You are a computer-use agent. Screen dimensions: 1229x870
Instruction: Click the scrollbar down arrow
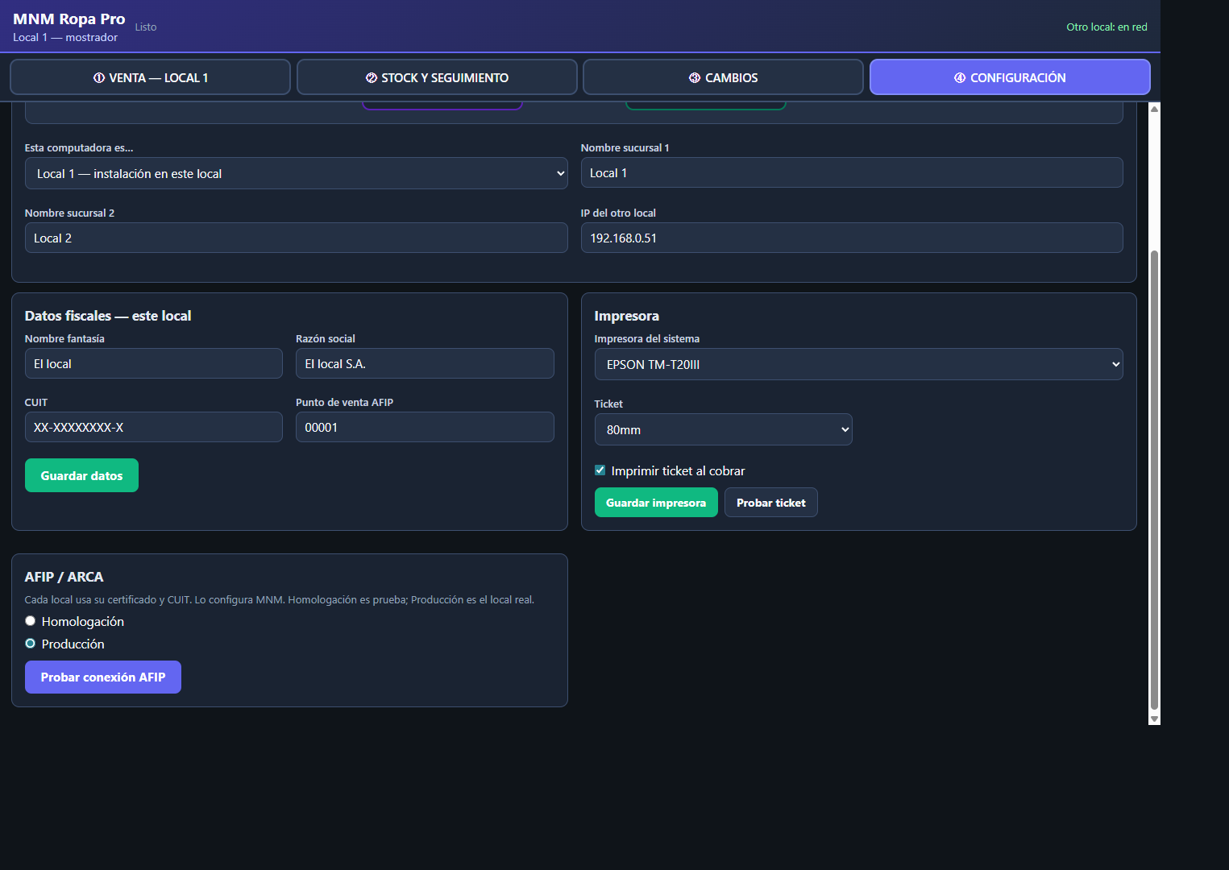coord(1154,719)
